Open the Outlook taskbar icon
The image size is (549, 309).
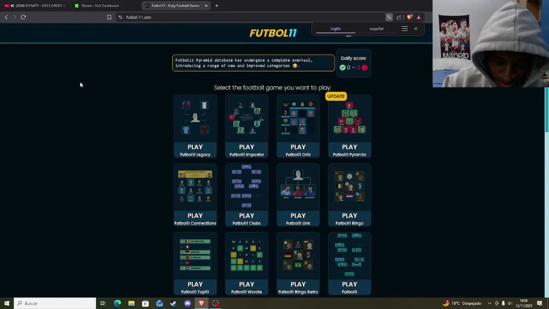tap(160, 303)
